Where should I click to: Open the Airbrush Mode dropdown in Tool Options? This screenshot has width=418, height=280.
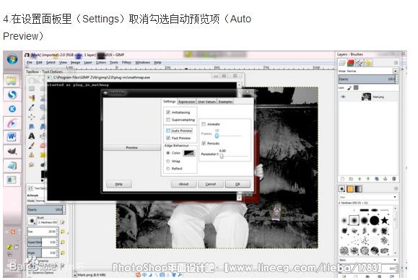(40, 201)
